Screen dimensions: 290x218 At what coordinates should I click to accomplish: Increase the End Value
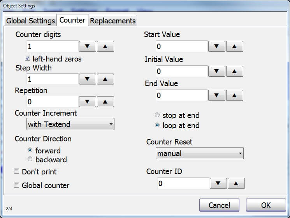point(234,95)
